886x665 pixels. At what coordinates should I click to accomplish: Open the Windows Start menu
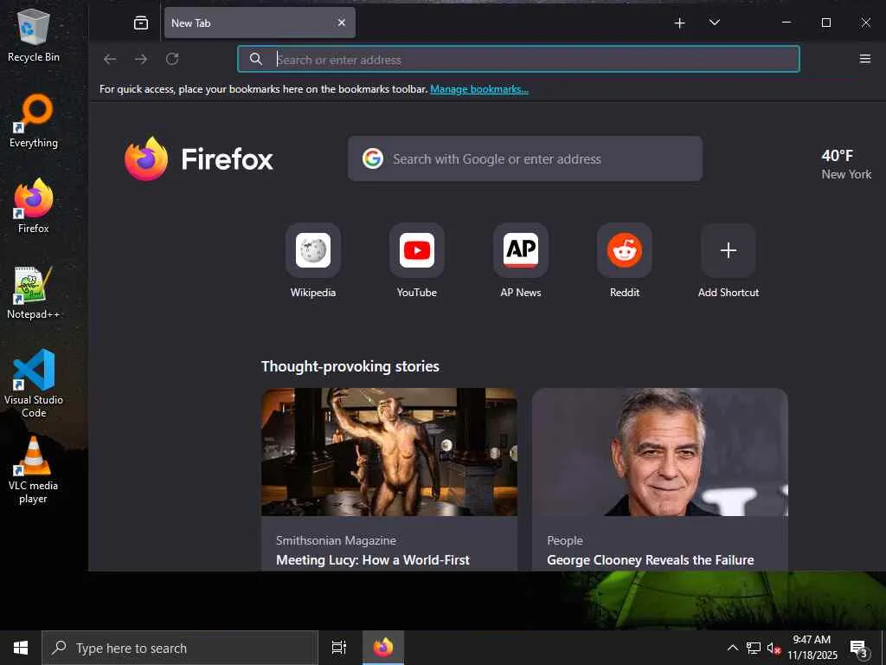click(21, 648)
